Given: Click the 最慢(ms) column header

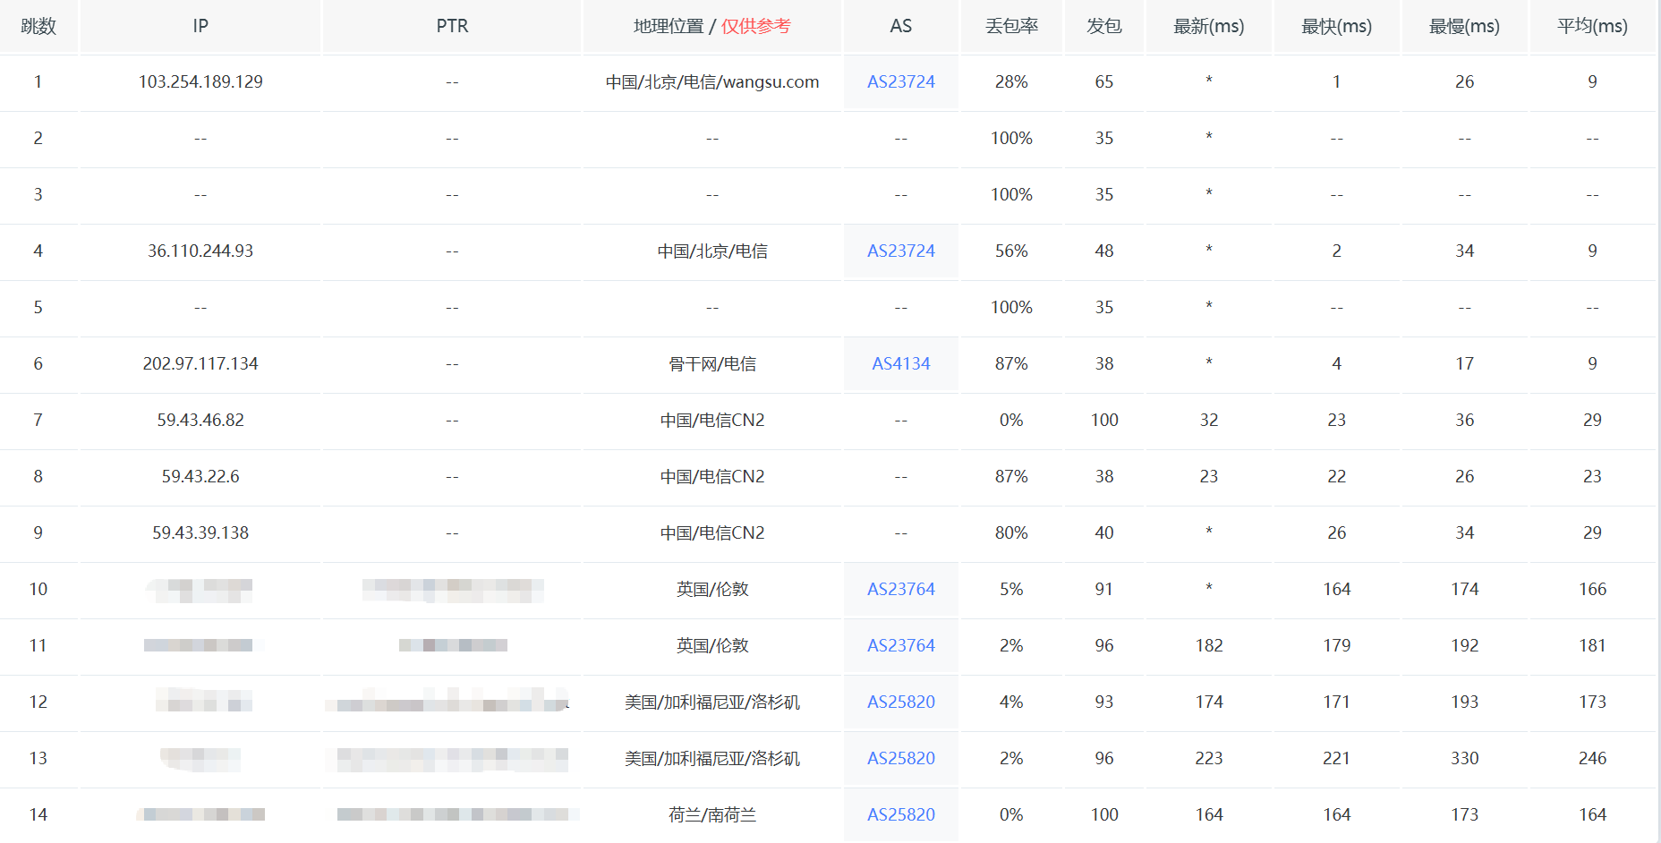Looking at the screenshot, I should (1464, 26).
